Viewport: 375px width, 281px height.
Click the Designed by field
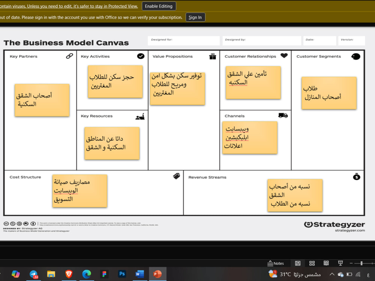point(262,40)
